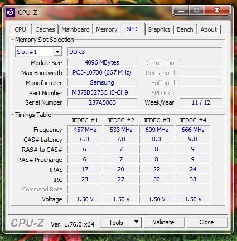Click the Close button
237x241 pixels.
coord(206,222)
